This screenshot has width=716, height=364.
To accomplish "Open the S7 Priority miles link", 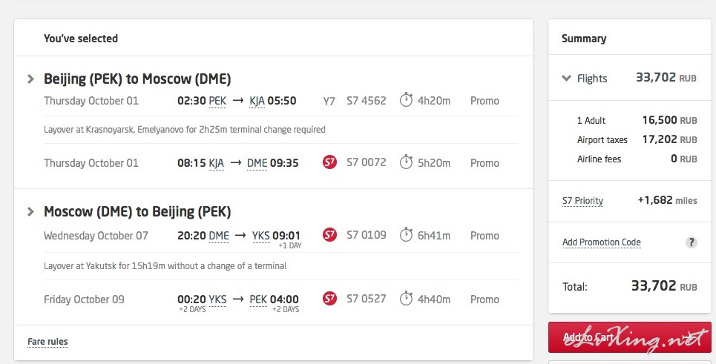I will tap(582, 201).
